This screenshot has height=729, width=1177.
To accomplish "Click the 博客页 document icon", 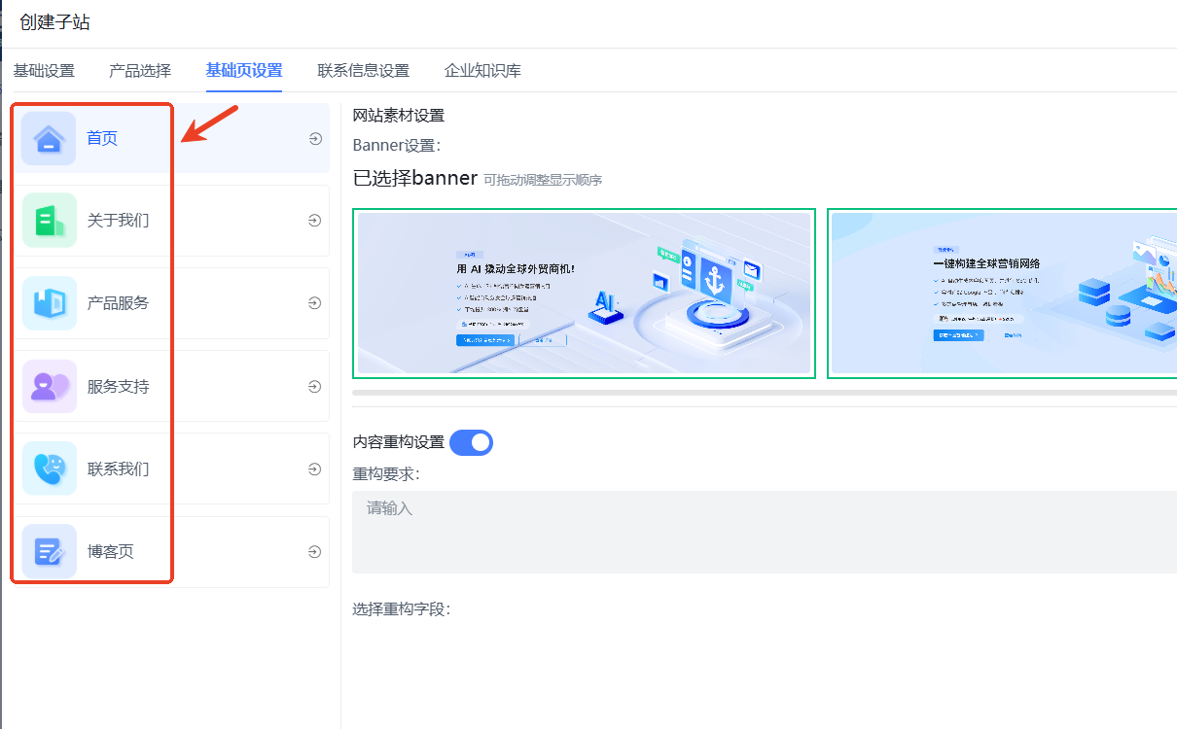I will pyautogui.click(x=49, y=552).
